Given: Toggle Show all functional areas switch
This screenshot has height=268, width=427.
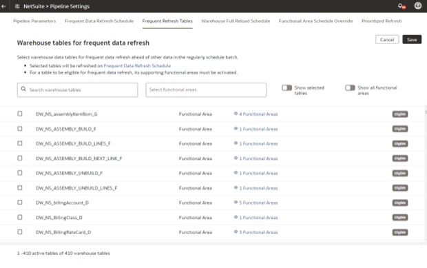Looking at the screenshot, I should click(x=350, y=87).
